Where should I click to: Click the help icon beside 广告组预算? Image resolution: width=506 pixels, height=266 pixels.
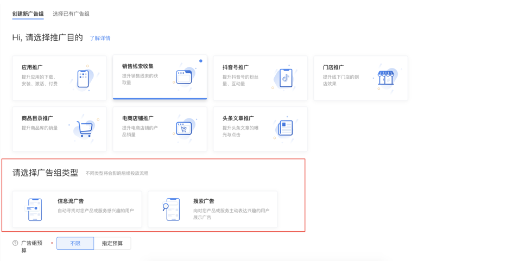[x=15, y=243]
